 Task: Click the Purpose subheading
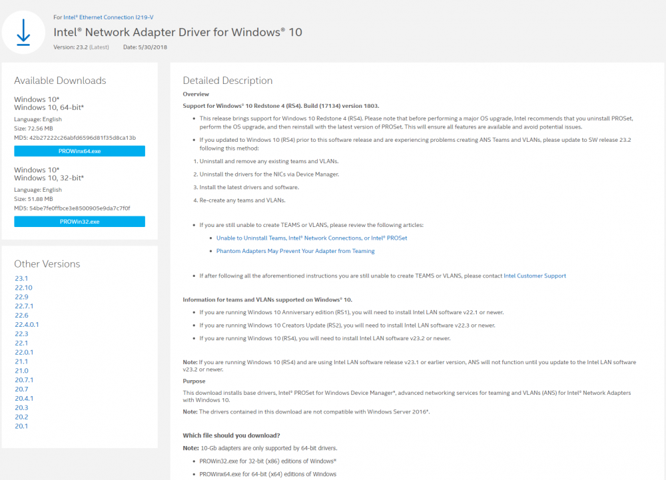click(x=194, y=381)
